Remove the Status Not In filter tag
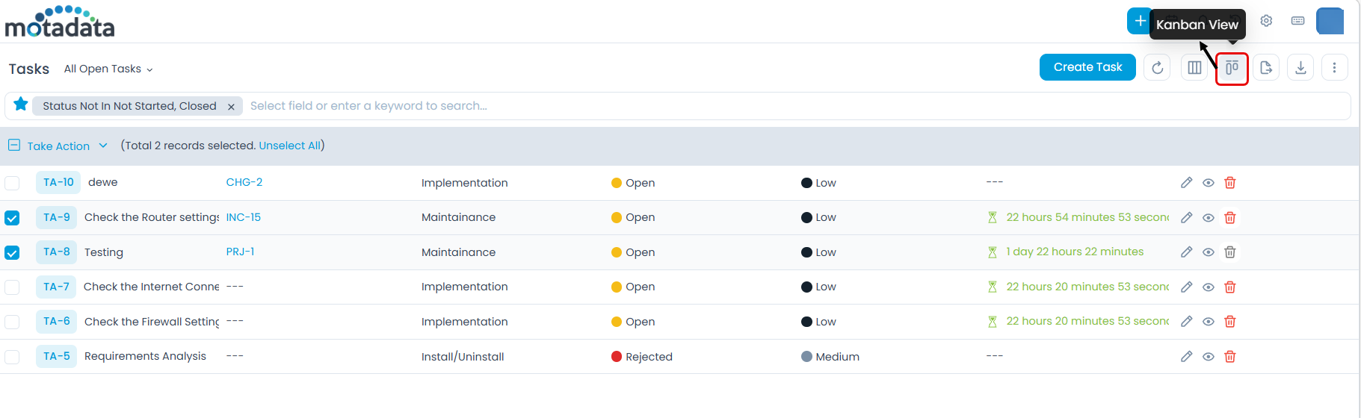This screenshot has width=1361, height=418. (x=231, y=107)
